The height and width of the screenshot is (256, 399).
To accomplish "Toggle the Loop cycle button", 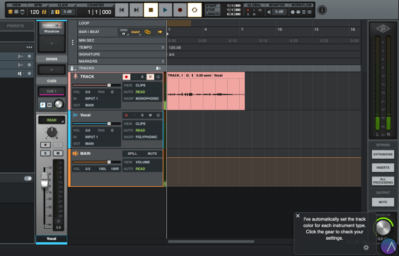I will [195, 10].
